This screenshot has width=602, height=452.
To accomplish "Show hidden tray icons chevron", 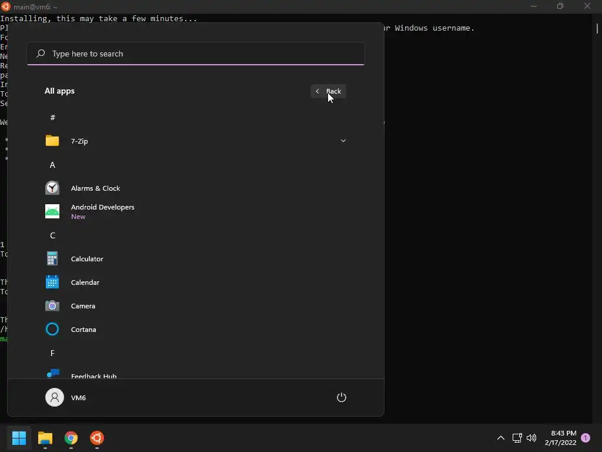I will pos(501,438).
